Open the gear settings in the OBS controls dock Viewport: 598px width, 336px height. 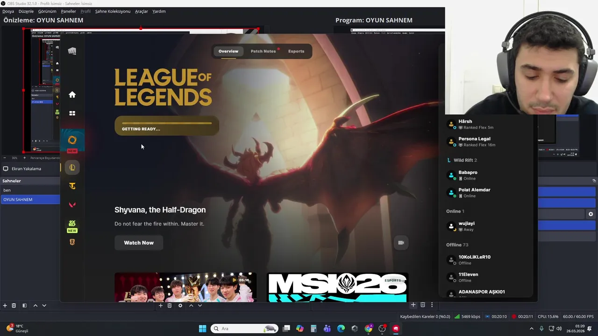[591, 214]
